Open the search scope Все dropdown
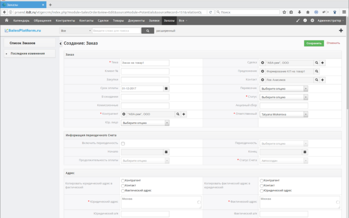Screen dimensions: 349x218 (76, 31)
